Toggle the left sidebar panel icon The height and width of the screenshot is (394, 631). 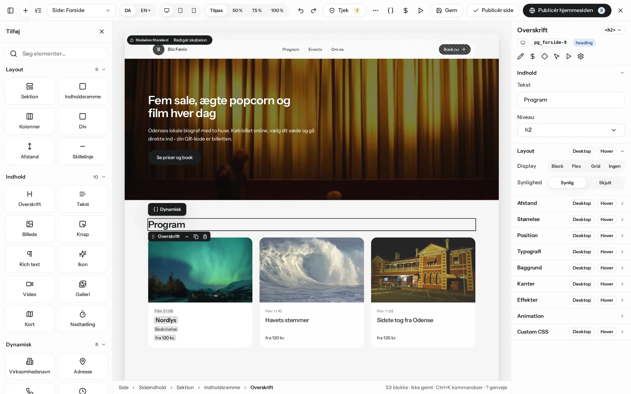coord(11,11)
